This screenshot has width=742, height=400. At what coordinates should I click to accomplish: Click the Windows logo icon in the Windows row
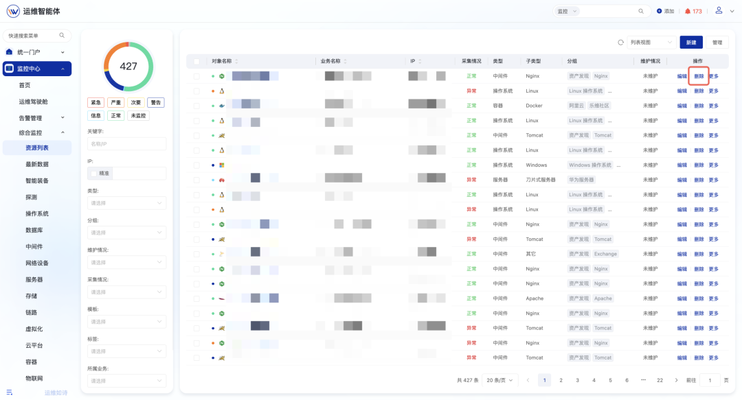(221, 165)
